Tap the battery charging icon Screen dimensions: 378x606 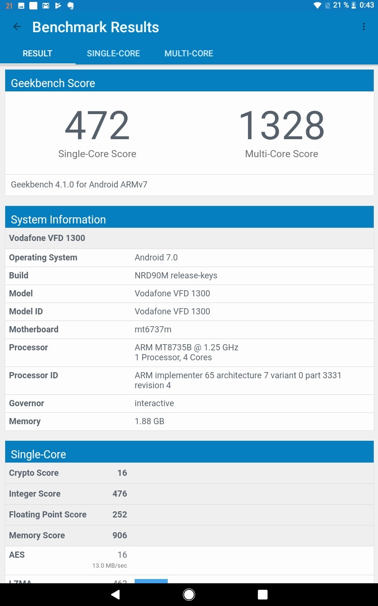353,6
